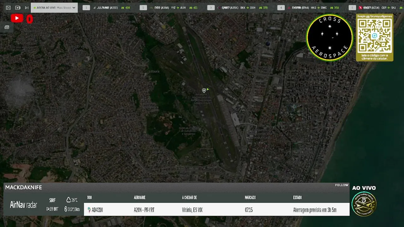The image size is (404, 227).
Task: Click flight number AD4310
Action: point(97,210)
